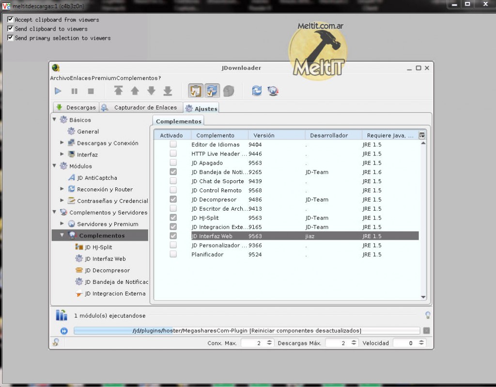496x387 pixels.
Task: Toggle Accept clipboard from viewers checkbox
Action: pos(10,19)
